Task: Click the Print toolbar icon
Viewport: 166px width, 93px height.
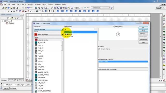Action: pos(14,8)
